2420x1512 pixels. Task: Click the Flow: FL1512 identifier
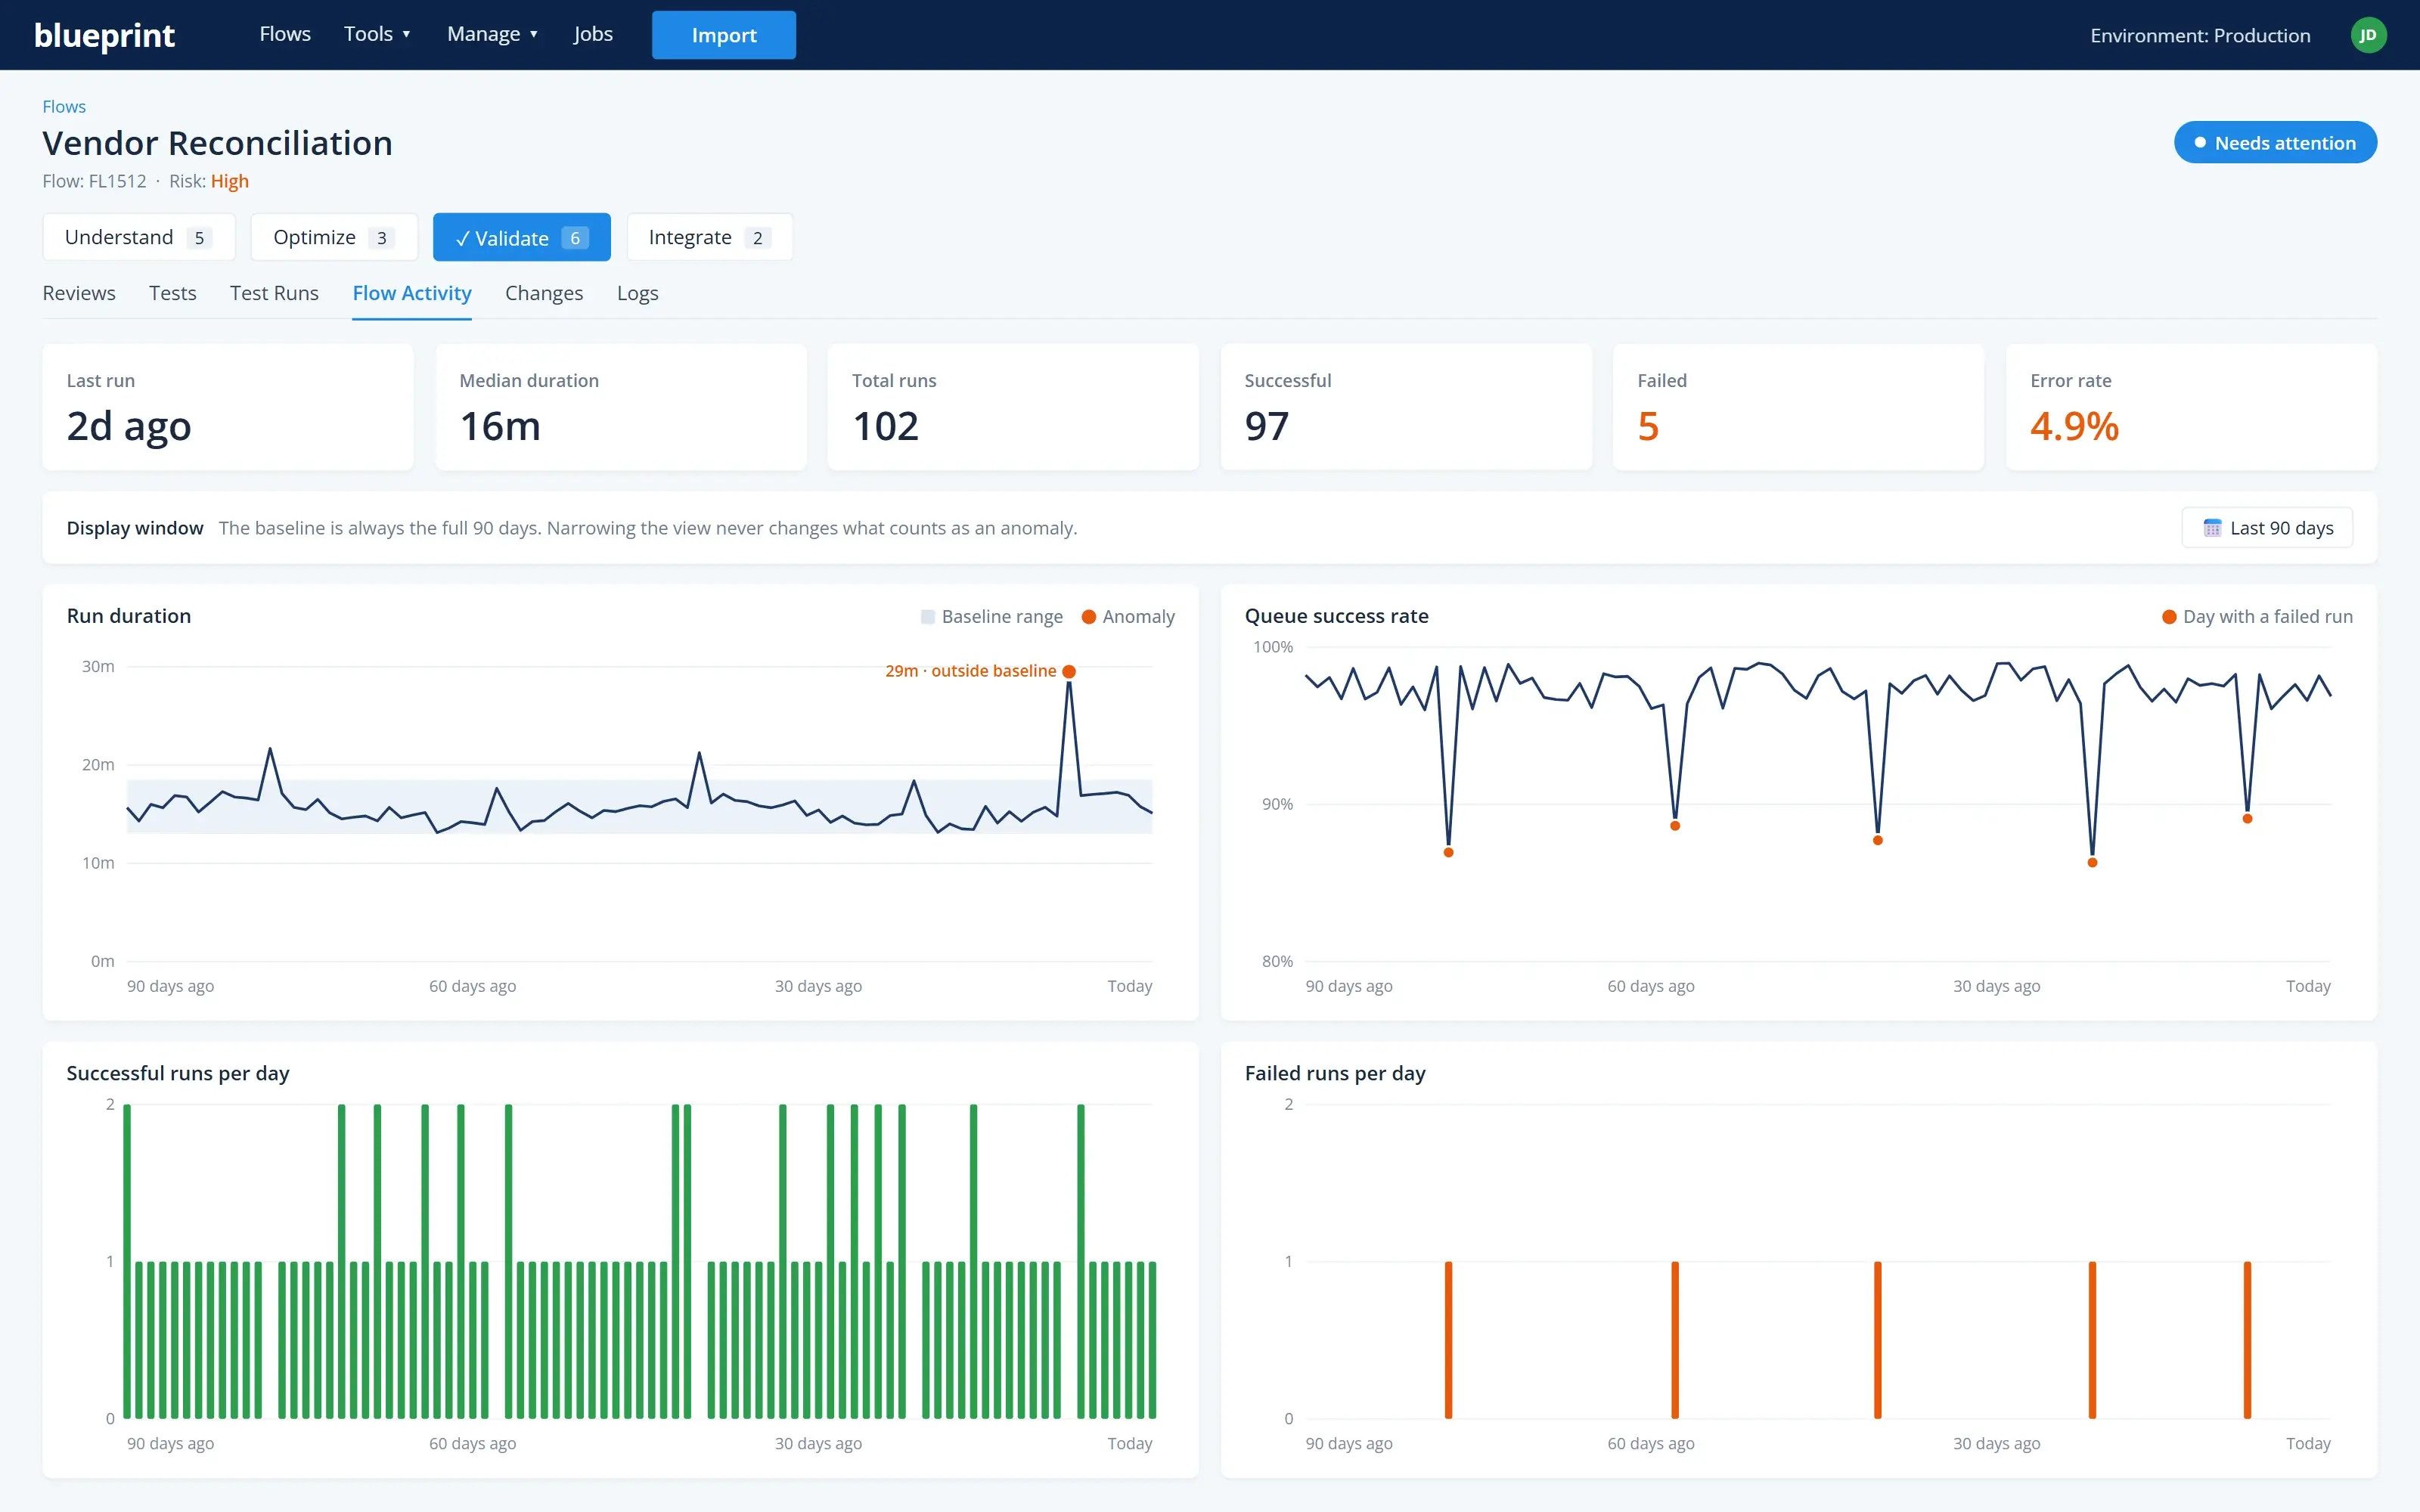click(94, 181)
